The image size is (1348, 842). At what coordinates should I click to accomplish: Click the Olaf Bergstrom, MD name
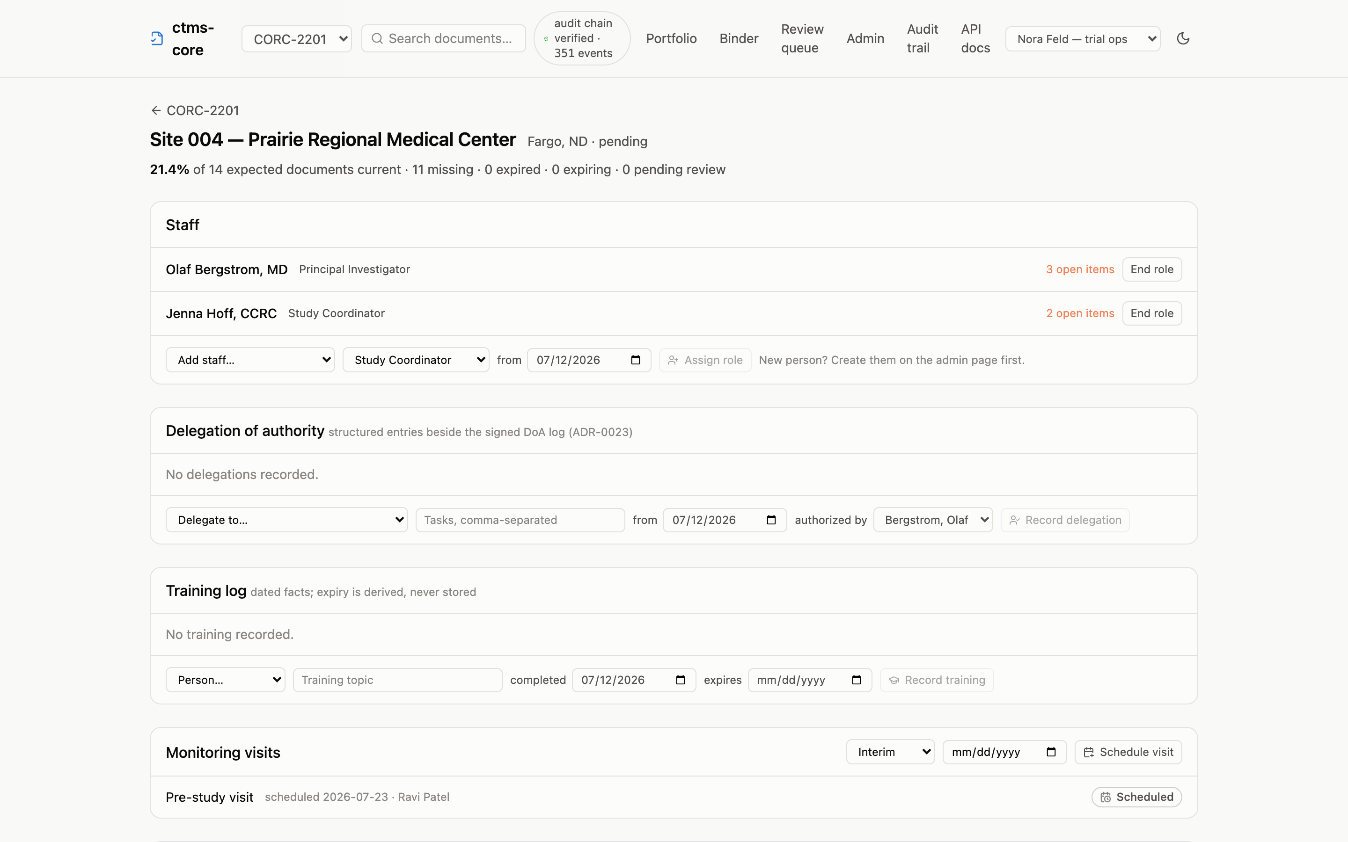227,269
